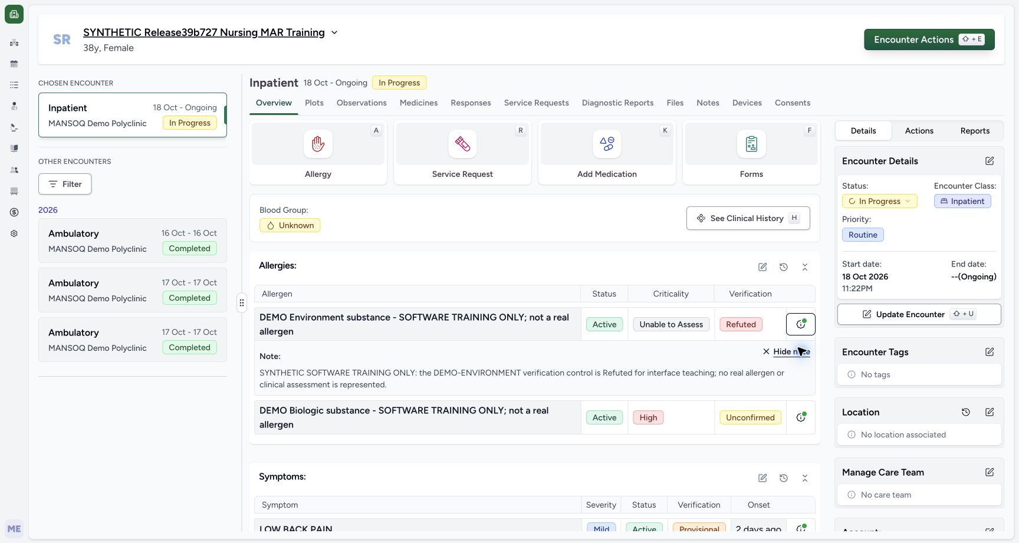1019x543 pixels.
Task: Collapse the Allergies section
Action: [805, 267]
